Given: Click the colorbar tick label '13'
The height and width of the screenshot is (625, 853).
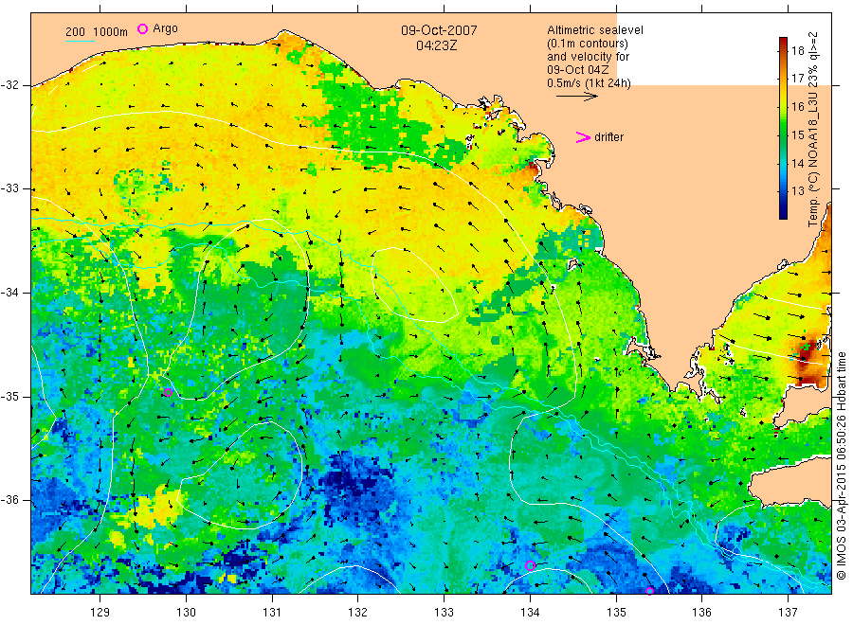Looking at the screenshot, I should click(797, 191).
